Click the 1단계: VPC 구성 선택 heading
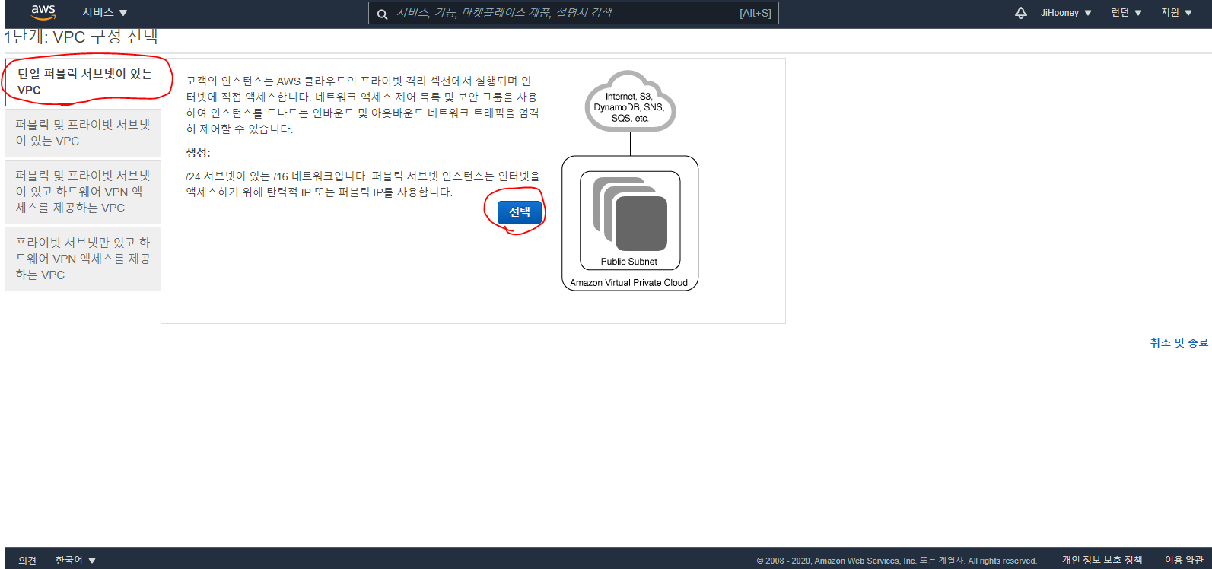 (81, 37)
